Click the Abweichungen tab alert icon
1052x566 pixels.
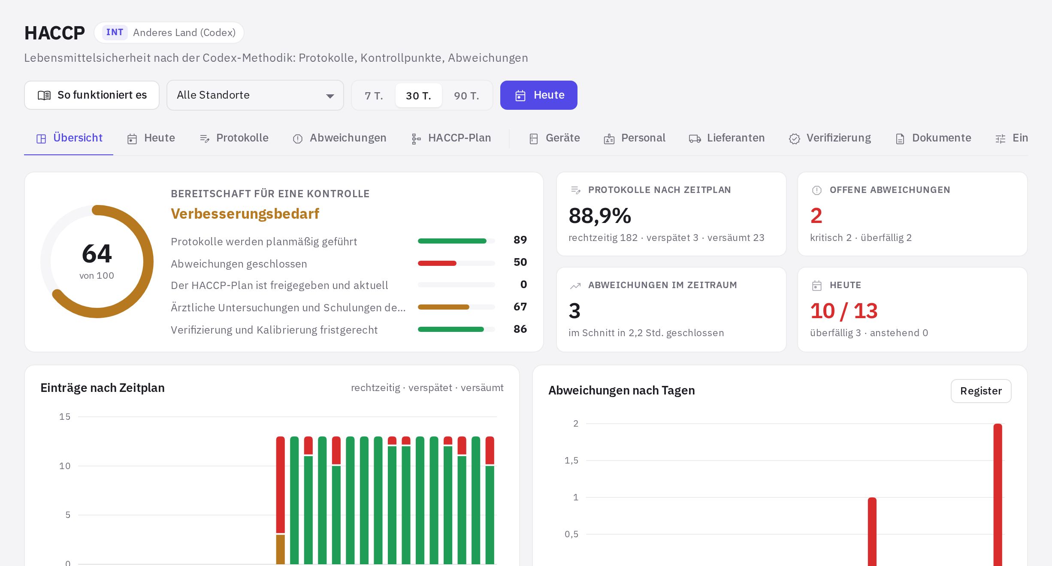coord(298,138)
